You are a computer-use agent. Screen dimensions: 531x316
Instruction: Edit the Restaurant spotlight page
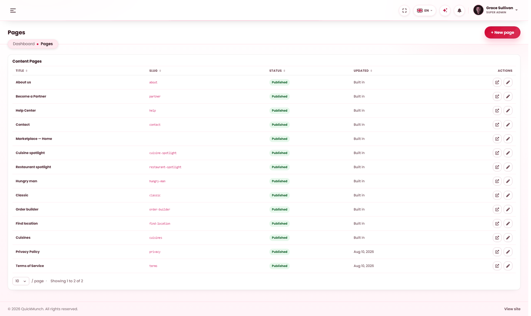(508, 167)
